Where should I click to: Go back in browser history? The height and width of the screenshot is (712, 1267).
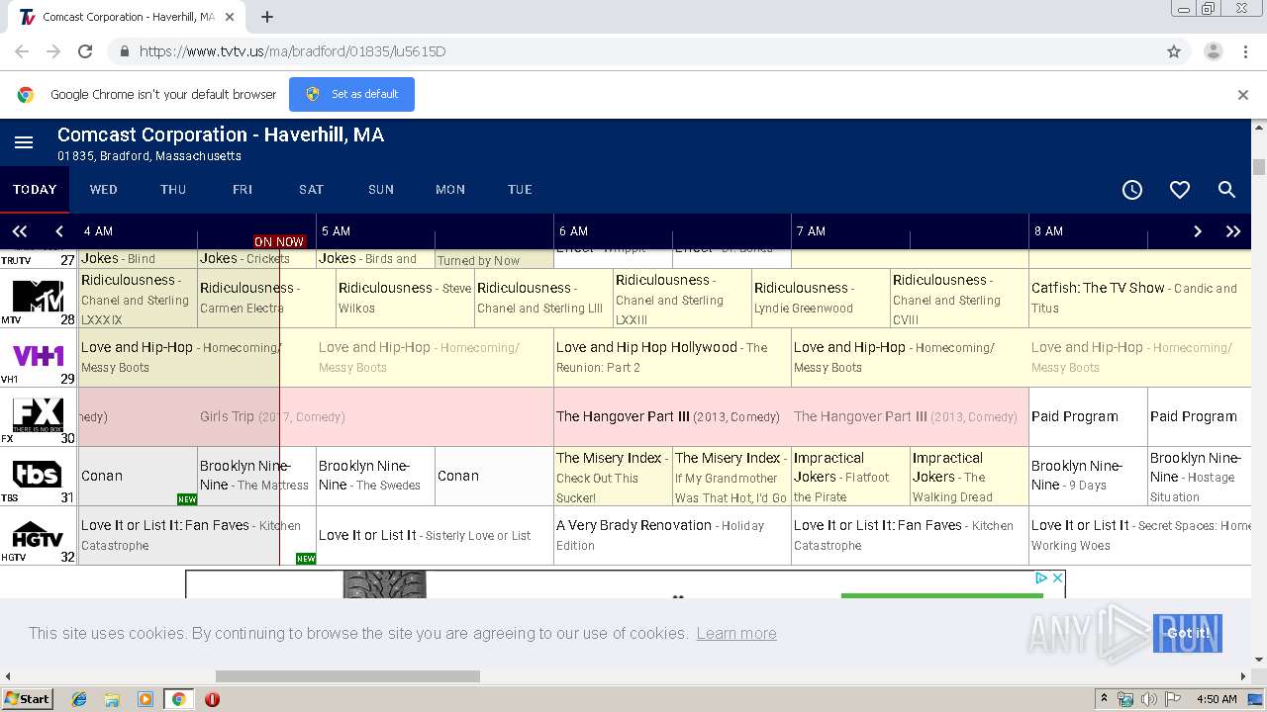pyautogui.click(x=22, y=51)
